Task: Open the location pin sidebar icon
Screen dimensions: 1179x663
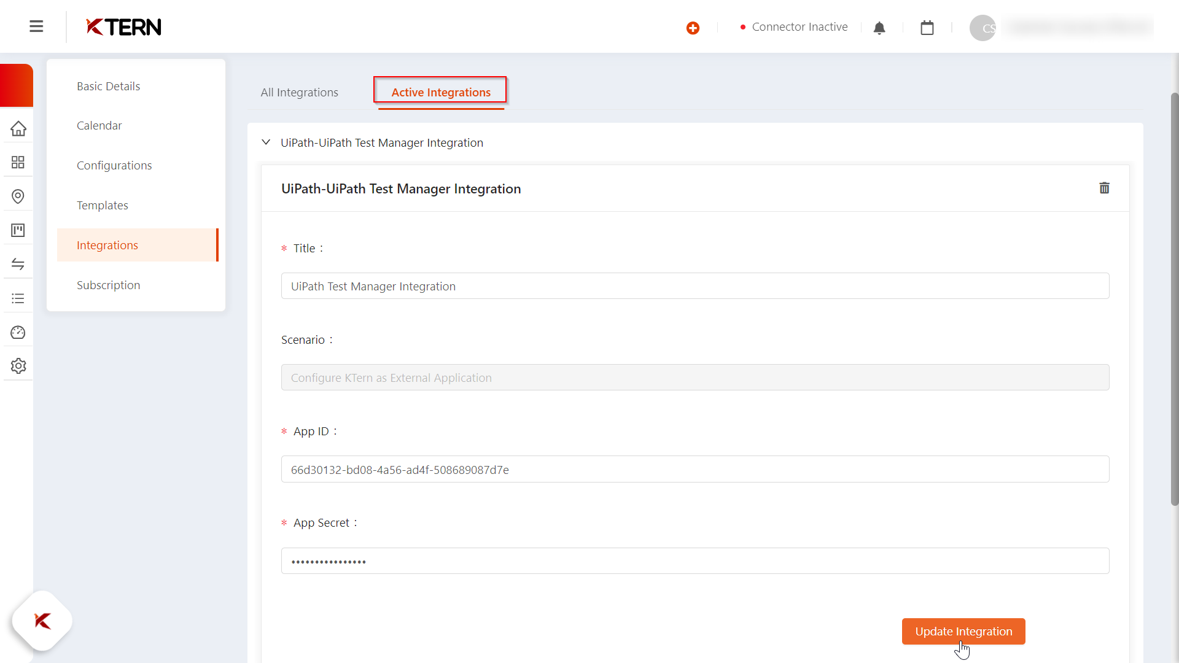Action: pos(18,196)
